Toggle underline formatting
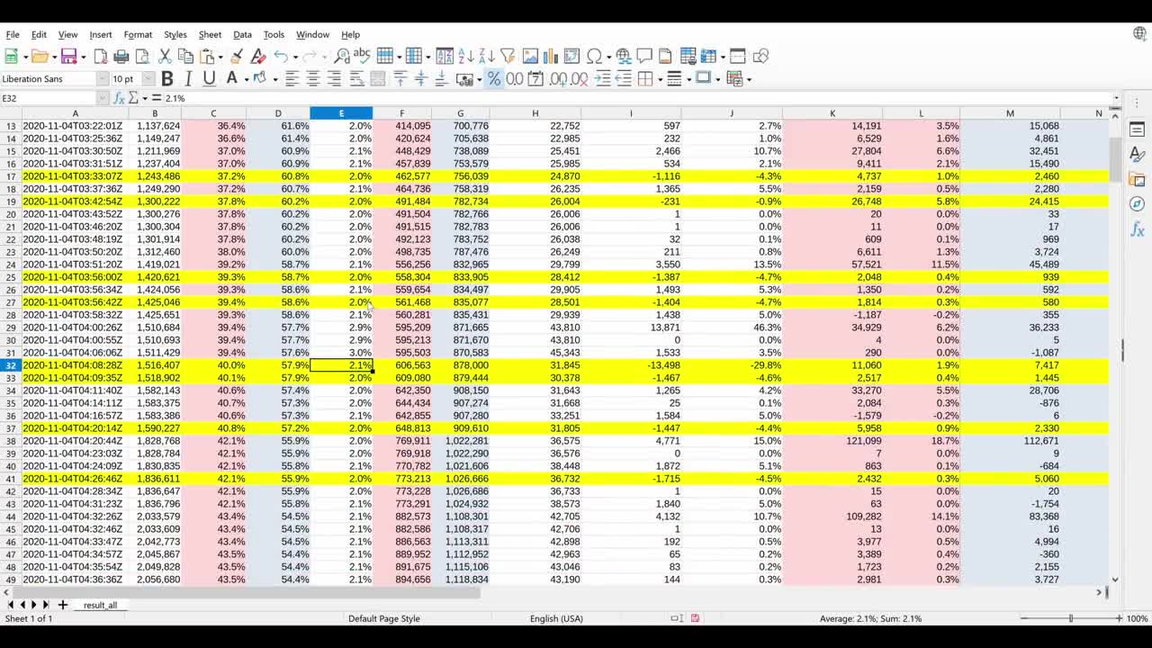This screenshot has height=648, width=1152. click(x=209, y=79)
